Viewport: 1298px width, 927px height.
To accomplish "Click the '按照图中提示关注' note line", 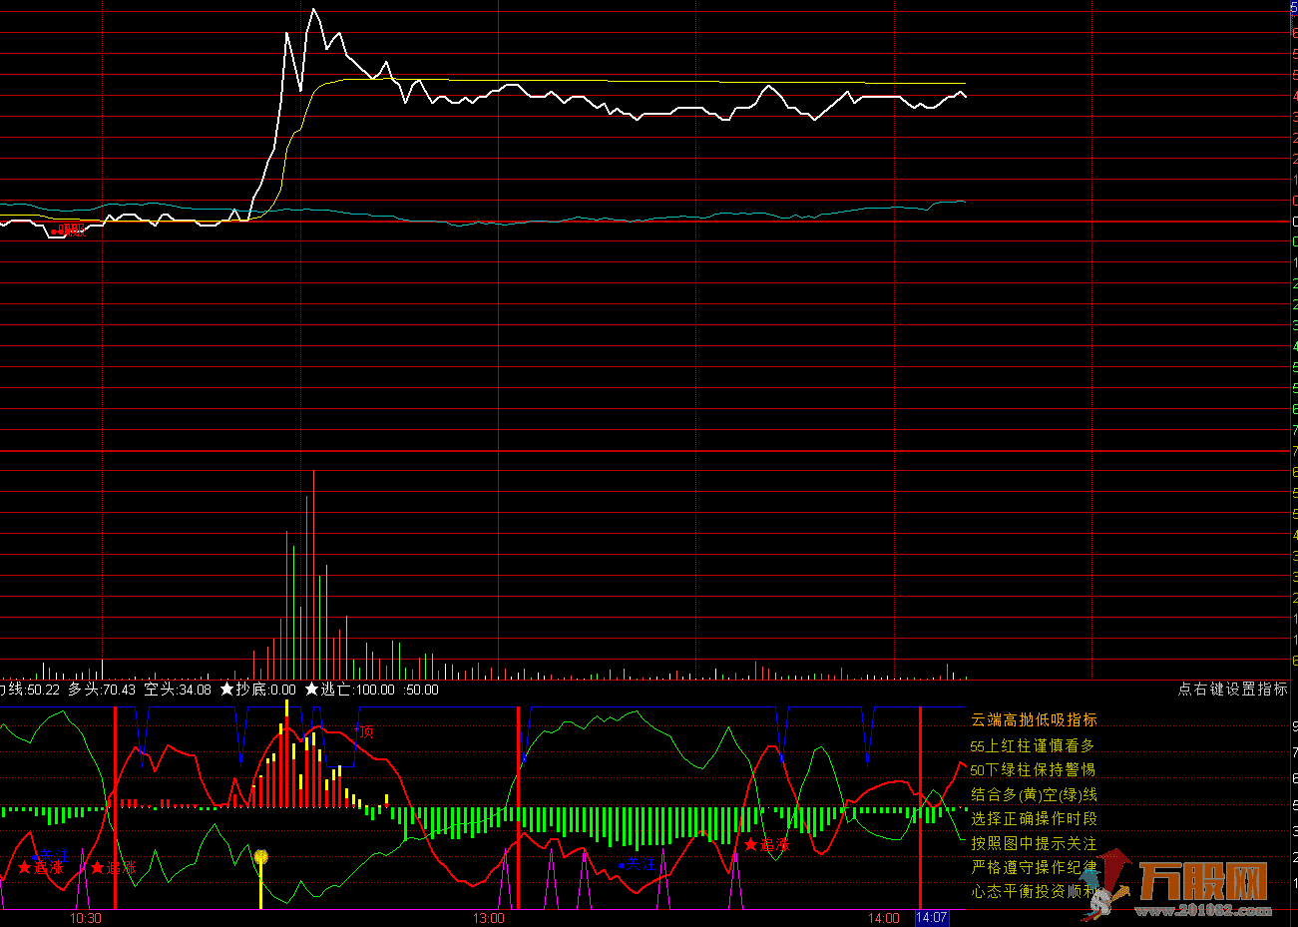I will tap(1034, 843).
